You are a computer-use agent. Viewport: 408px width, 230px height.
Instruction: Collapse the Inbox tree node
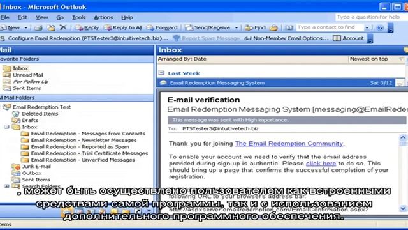(x=7, y=127)
